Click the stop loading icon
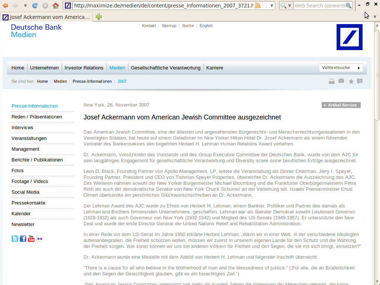The height and width of the screenshot is (285, 380). coord(45,5)
